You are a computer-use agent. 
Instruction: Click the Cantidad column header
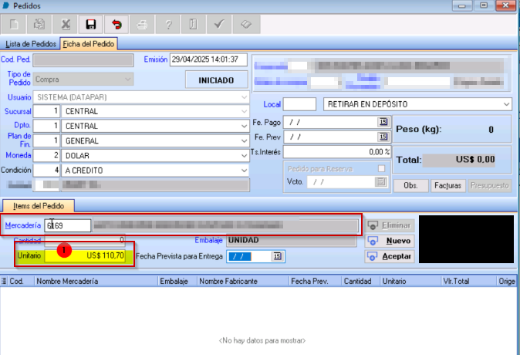tap(361, 281)
